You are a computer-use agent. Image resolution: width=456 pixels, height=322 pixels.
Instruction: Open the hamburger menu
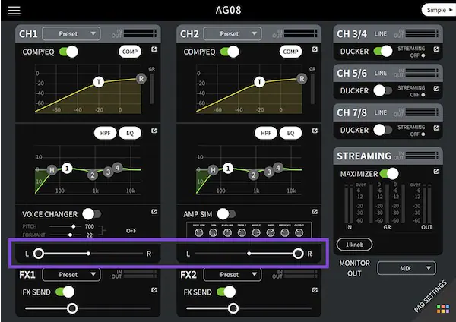pos(14,11)
